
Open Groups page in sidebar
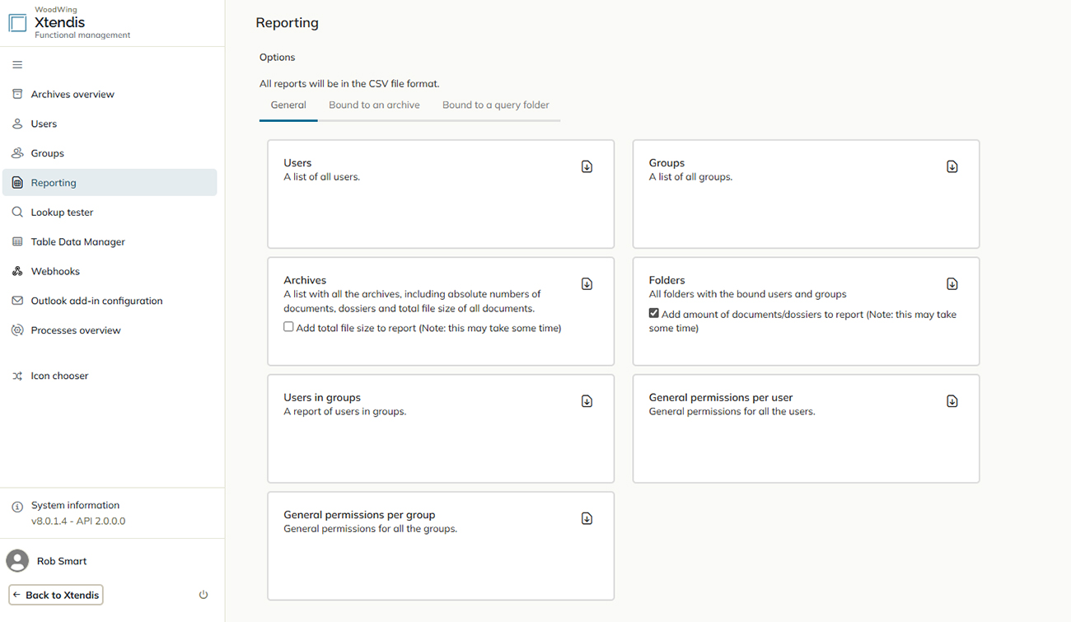coord(110,153)
